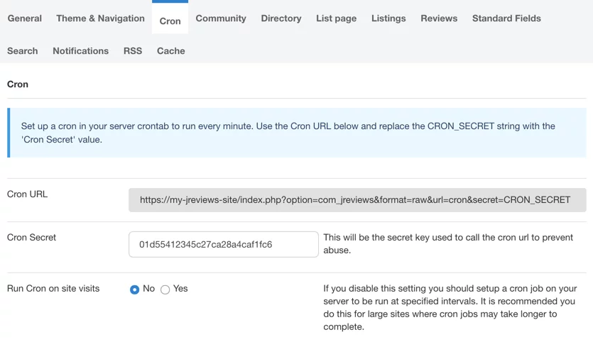The width and height of the screenshot is (593, 342).
Task: Open the Cache settings tab
Action: (171, 51)
